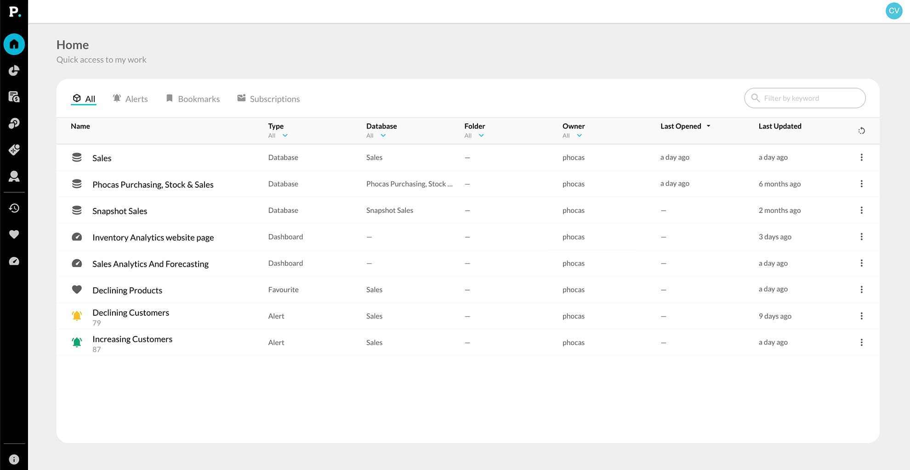This screenshot has width=910, height=470.
Task: Open Sales Analytics And Forecasting dashboard
Action: click(x=150, y=264)
